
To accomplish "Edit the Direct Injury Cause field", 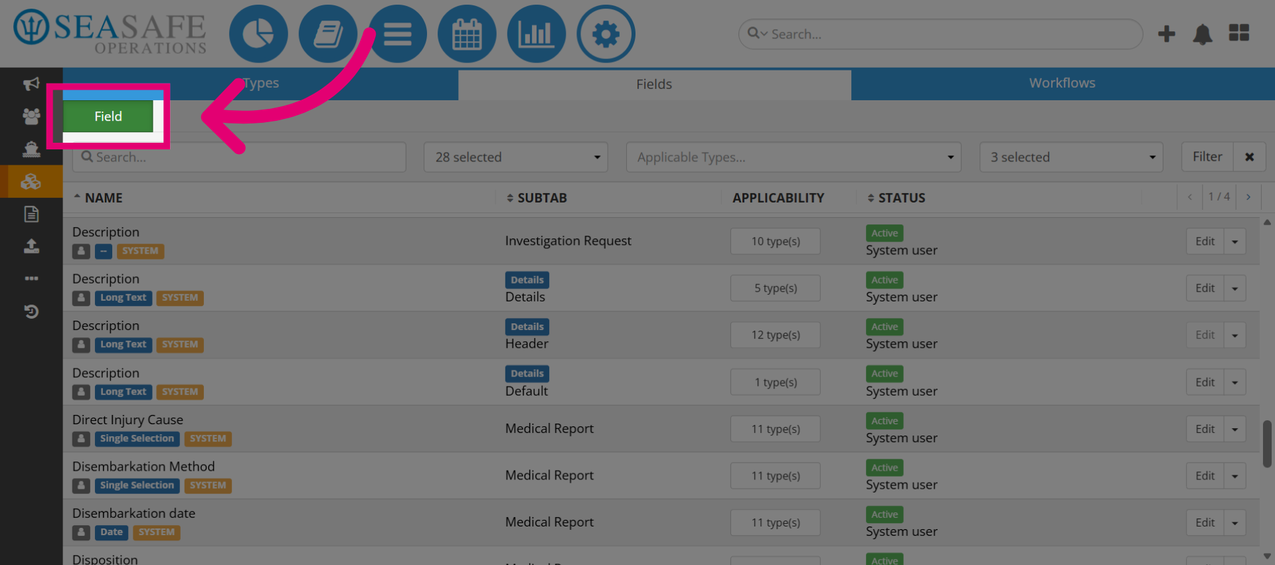I will 1205,430.
